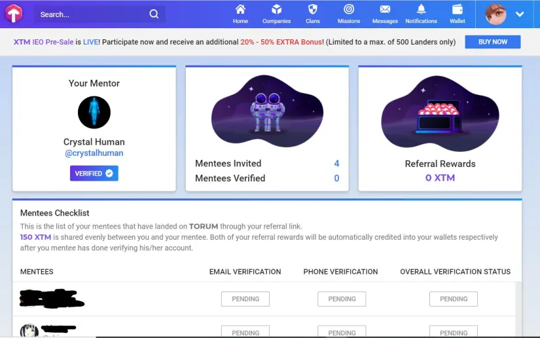
Task: Open the Missions target icon
Action: tap(349, 9)
